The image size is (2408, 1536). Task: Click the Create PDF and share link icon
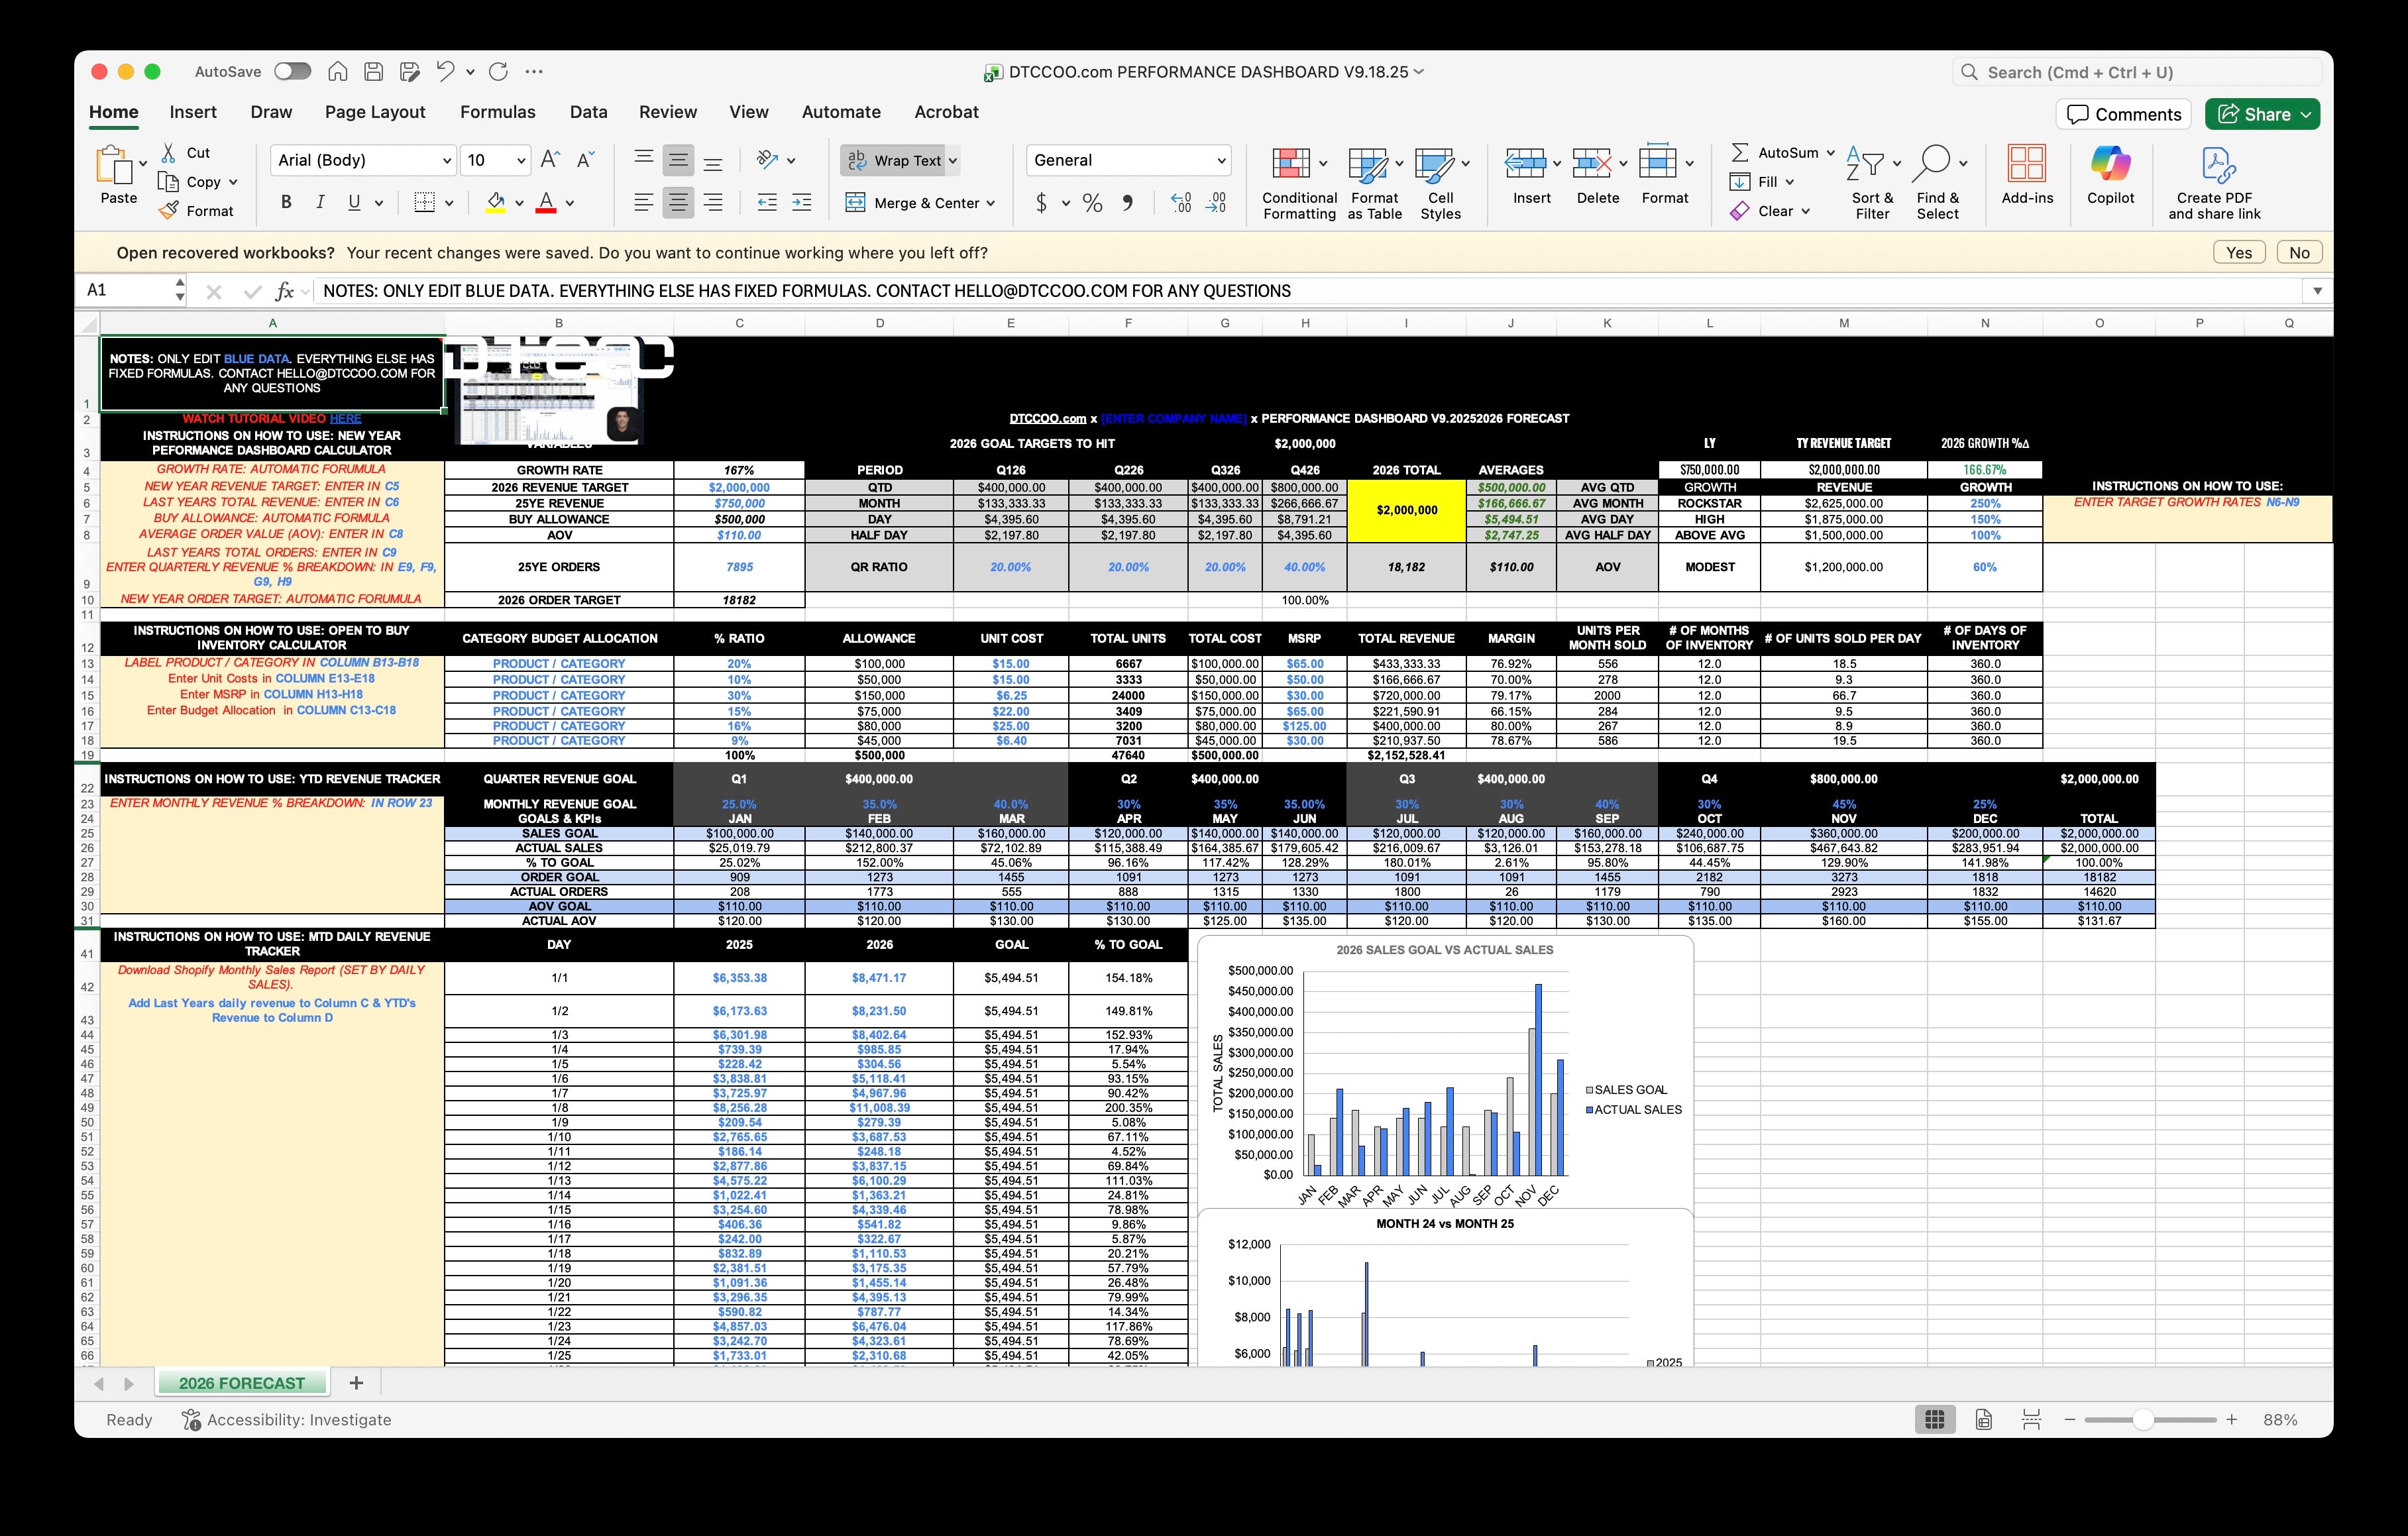pos(2216,164)
